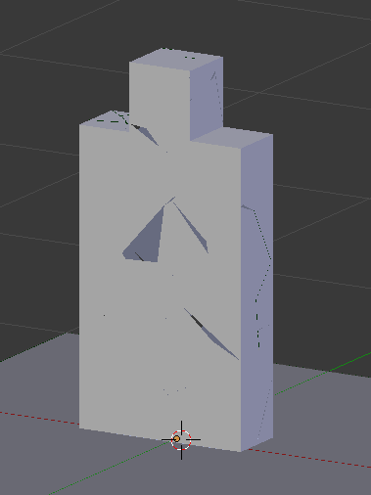Select the left shoulder top face of the body
The height and width of the screenshot is (495, 371).
(105, 120)
